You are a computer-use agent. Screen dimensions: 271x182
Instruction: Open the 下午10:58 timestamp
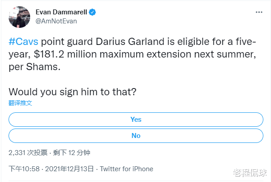coord(24,169)
